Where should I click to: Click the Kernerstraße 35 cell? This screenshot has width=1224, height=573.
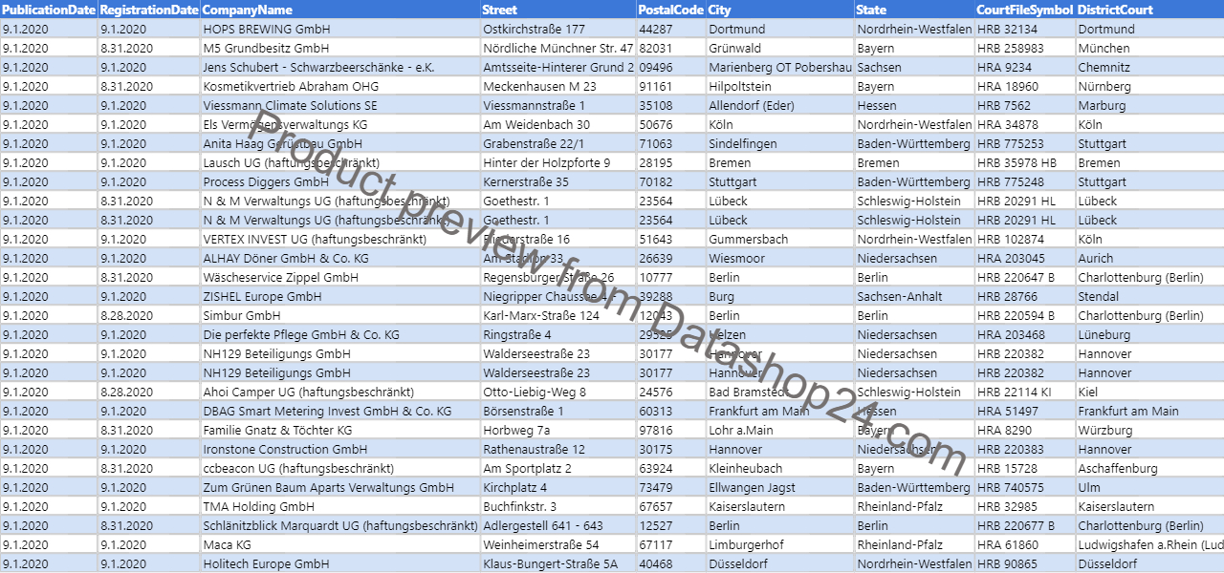(x=557, y=181)
